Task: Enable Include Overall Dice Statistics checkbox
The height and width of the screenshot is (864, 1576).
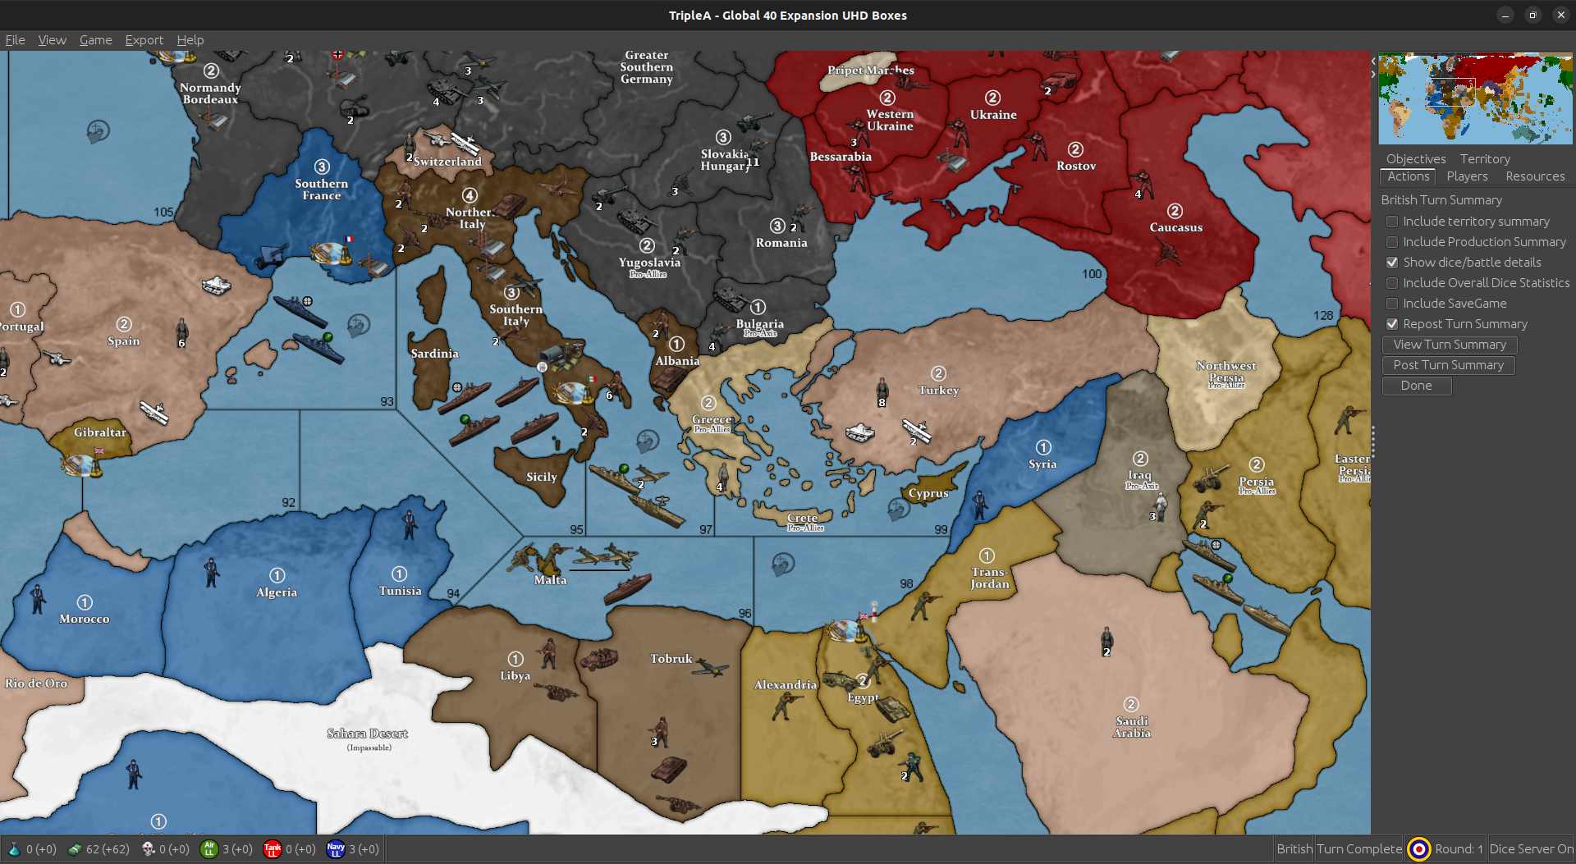Action: click(1392, 283)
